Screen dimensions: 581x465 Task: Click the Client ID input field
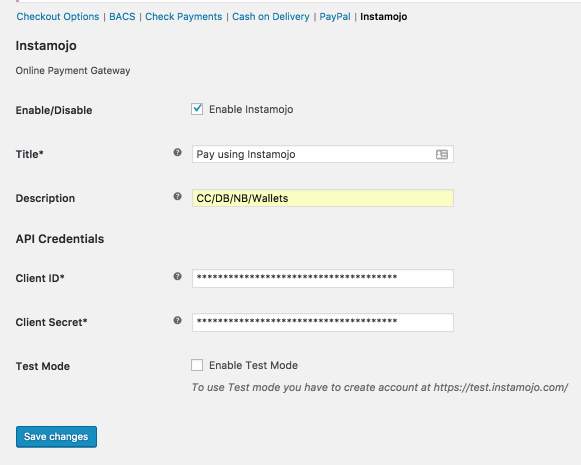[322, 278]
